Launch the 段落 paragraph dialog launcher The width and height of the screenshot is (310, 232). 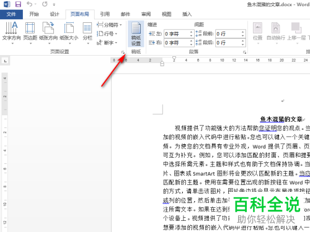244,53
